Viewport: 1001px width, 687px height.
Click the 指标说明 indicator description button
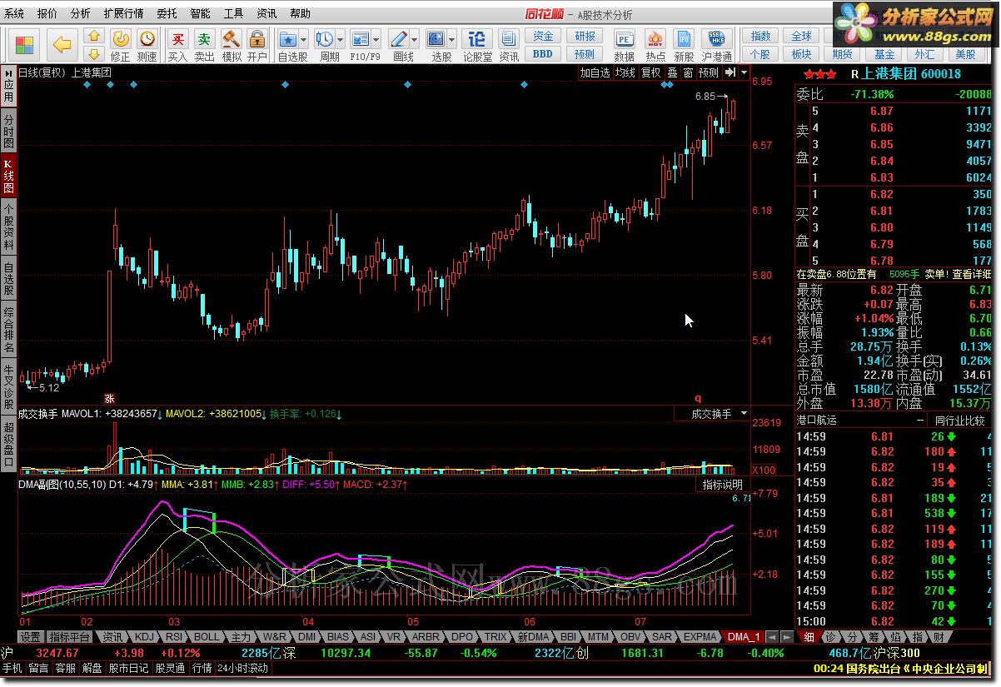[x=722, y=485]
